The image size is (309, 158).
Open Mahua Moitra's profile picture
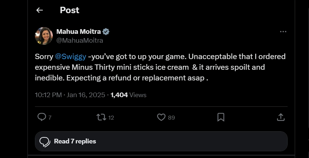[x=44, y=36]
